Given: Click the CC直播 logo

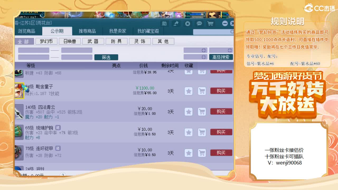Looking at the screenshot, I should pos(320,8).
